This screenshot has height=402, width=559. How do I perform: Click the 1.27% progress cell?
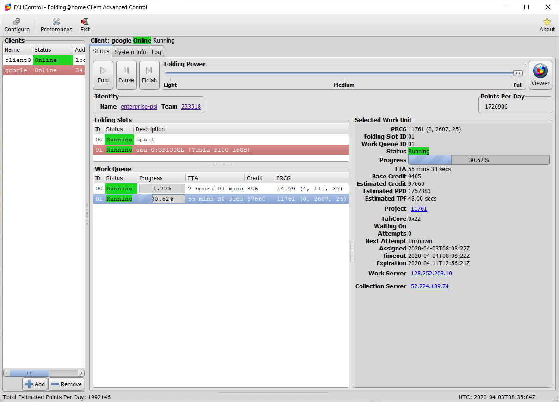coord(161,189)
